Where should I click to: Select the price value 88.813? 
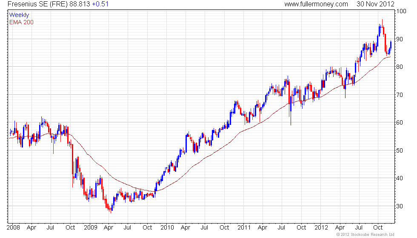[80, 4]
